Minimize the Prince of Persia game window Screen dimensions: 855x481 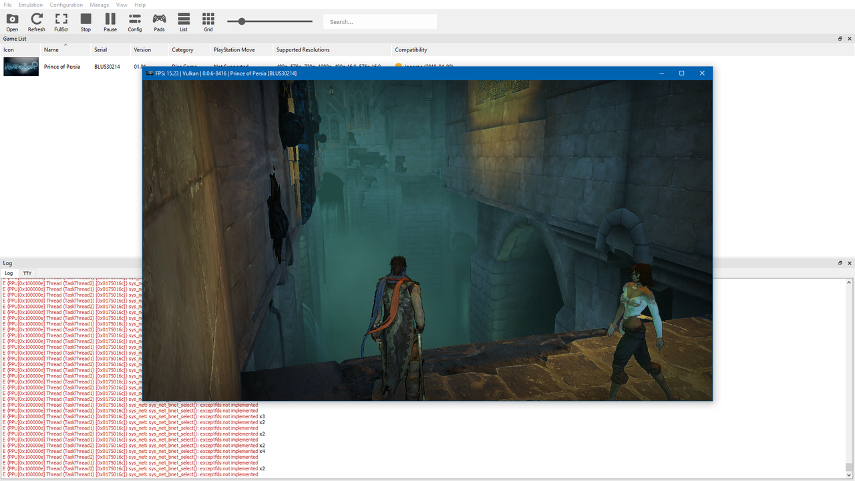click(661, 73)
